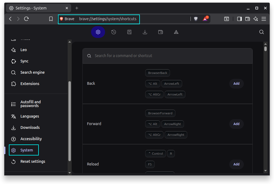Add a shortcut for the Back command
Viewport: 274px width, 184px height.
236,84
